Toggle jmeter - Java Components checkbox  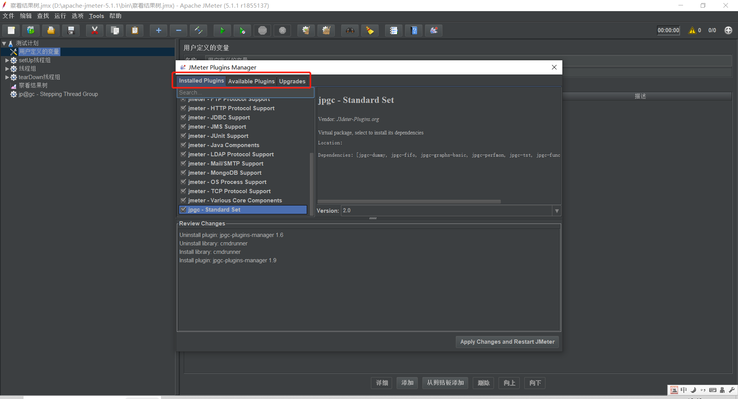coord(183,145)
